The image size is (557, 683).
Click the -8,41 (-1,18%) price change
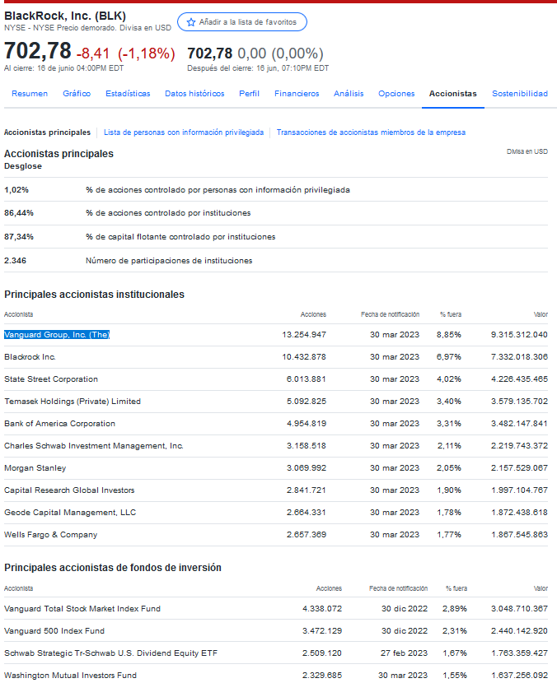coord(125,53)
